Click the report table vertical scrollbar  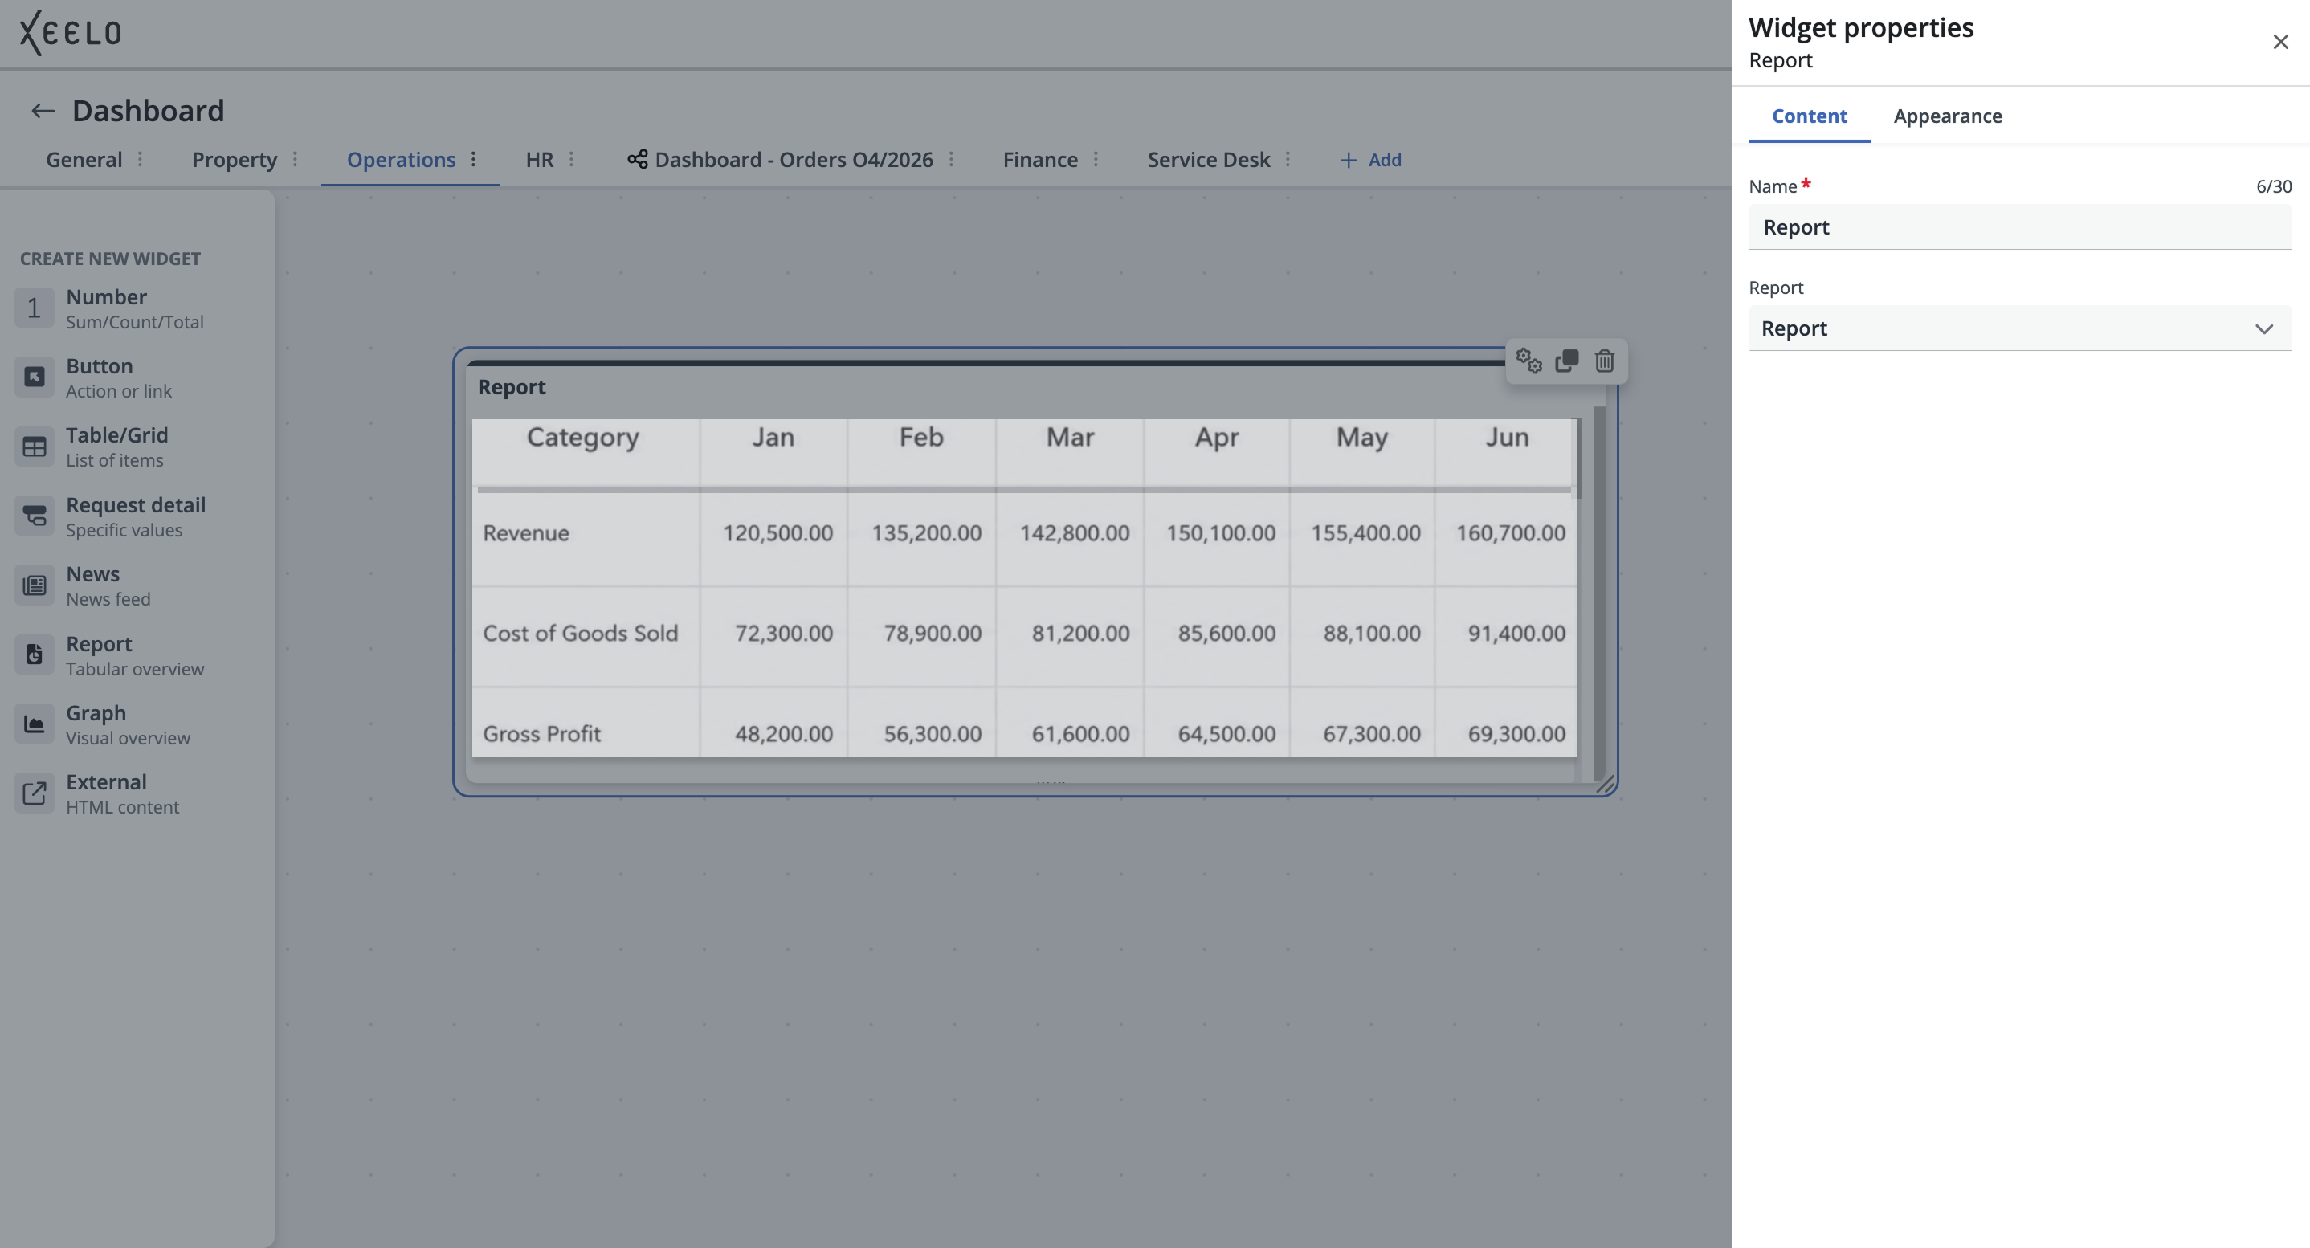1578,458
